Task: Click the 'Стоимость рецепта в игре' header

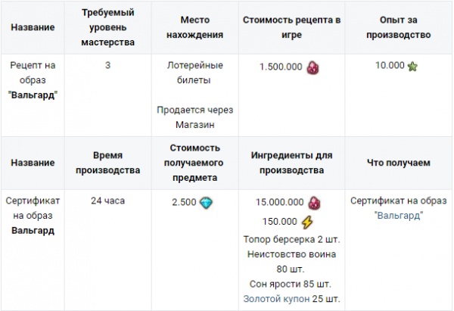Action: 291,27
